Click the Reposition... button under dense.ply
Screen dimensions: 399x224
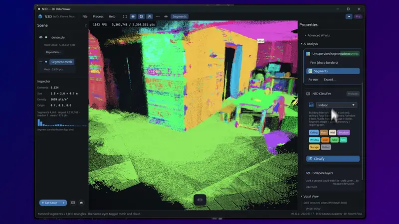(53, 52)
